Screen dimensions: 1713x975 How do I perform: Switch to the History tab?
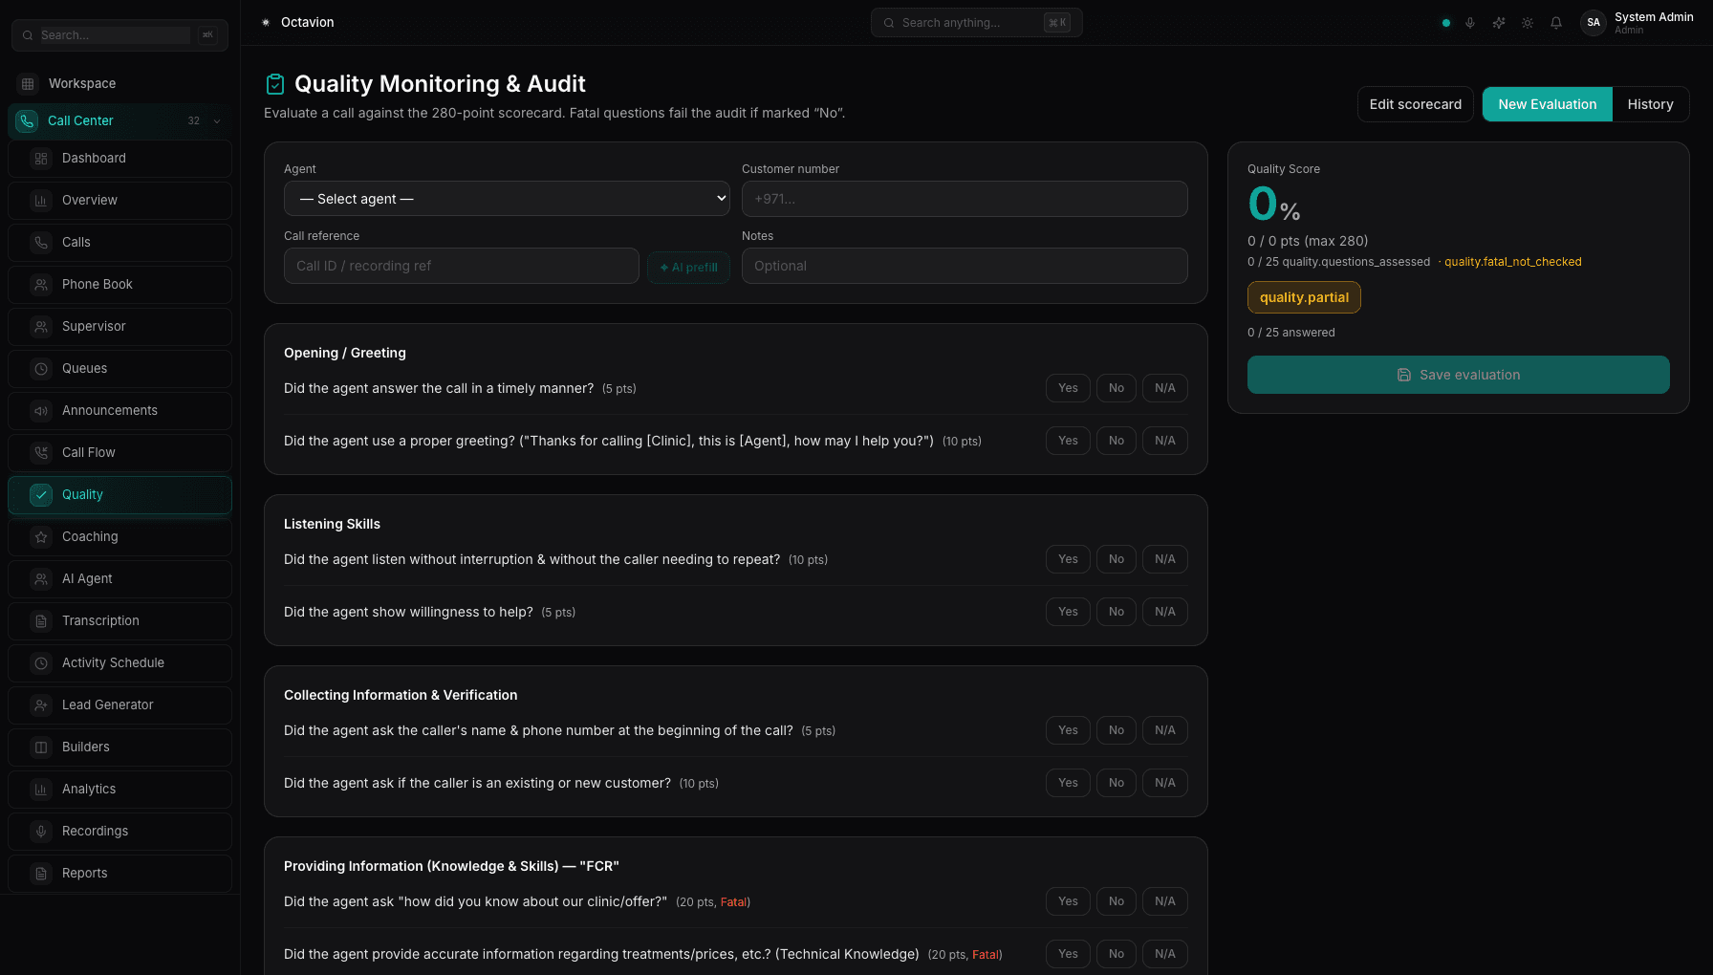tap(1650, 104)
